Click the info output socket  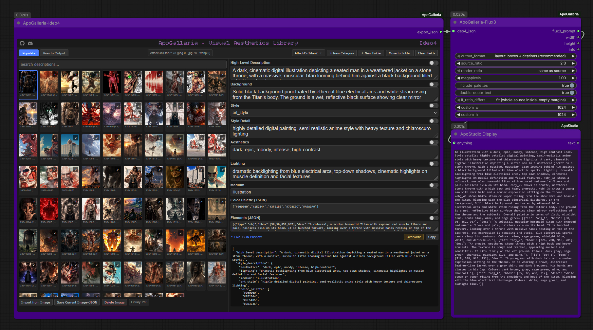click(578, 49)
